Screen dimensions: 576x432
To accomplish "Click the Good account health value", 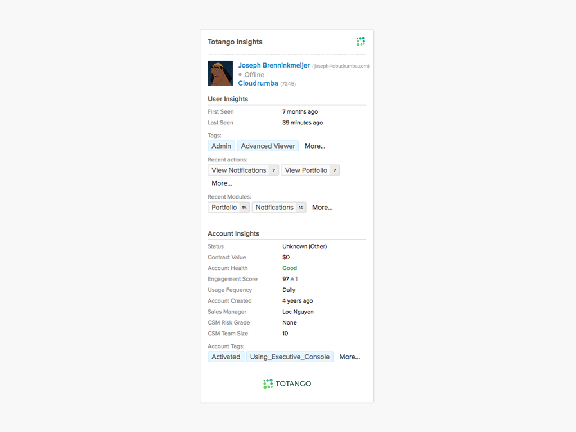I will (x=290, y=268).
